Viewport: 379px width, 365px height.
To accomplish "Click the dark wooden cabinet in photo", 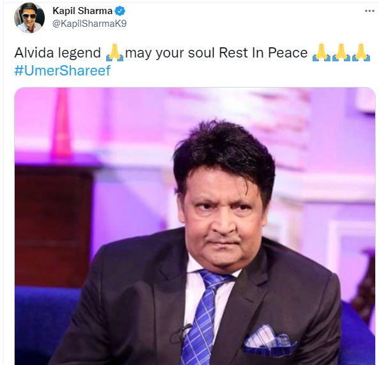I will click(x=53, y=225).
